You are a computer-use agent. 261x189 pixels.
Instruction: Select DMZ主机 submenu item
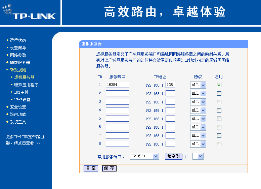pyautogui.click(x=21, y=92)
